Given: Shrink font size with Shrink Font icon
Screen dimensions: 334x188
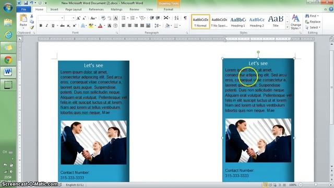Looking at the screenshot, I should pyautogui.click(x=84, y=18).
